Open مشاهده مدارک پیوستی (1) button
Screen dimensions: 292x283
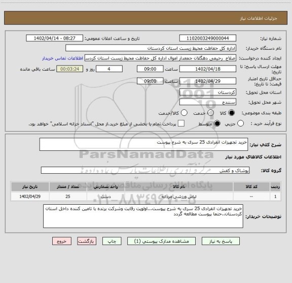(161, 241)
